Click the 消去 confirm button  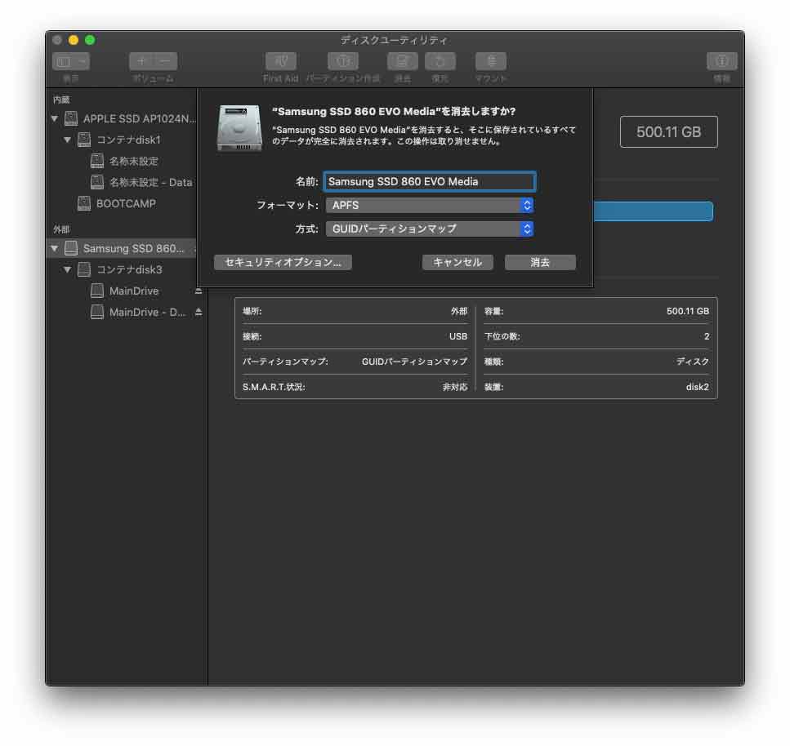540,262
